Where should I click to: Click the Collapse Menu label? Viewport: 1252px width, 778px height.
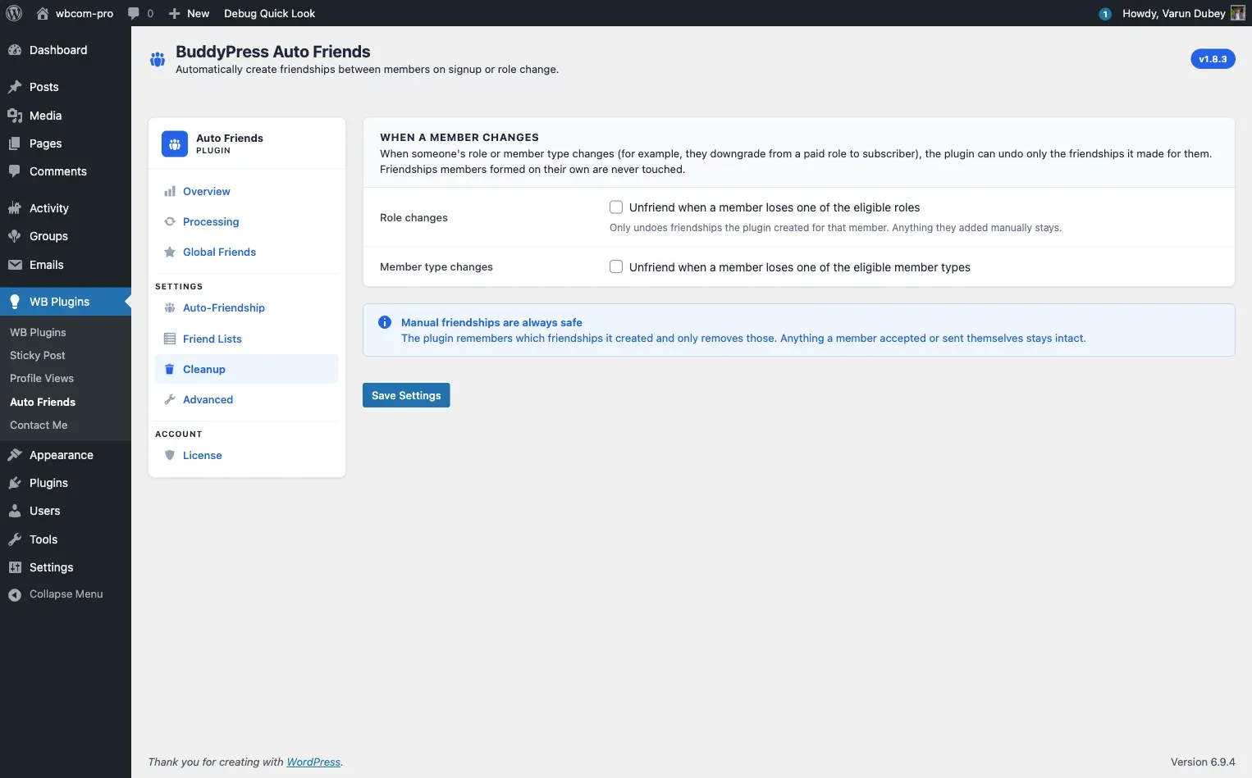(66, 594)
